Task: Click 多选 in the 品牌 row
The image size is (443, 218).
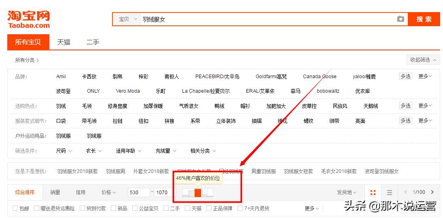Action: click(x=405, y=76)
